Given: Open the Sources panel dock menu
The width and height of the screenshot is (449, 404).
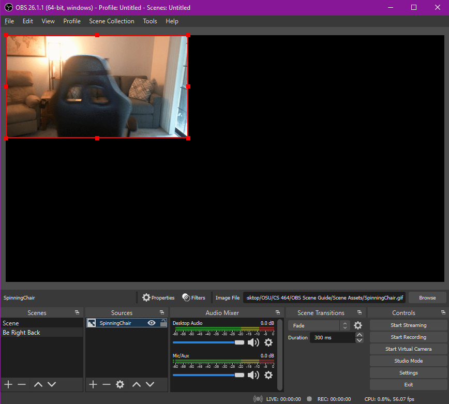Looking at the screenshot, I should [x=161, y=312].
